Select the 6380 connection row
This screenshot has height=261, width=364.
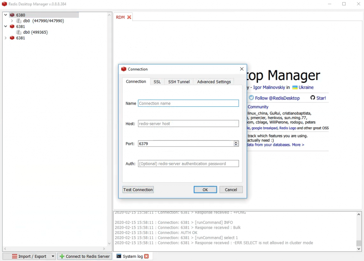pyautogui.click(x=44, y=15)
